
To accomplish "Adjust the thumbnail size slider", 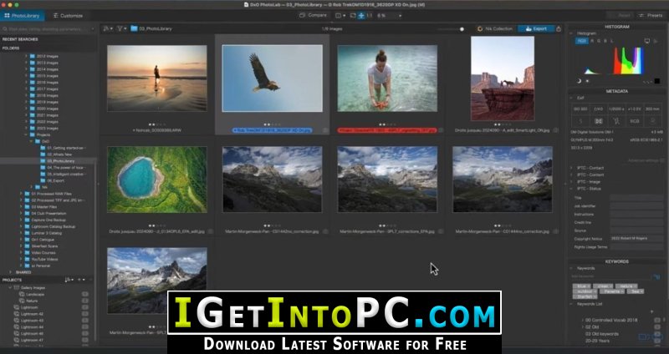I will coord(462,29).
